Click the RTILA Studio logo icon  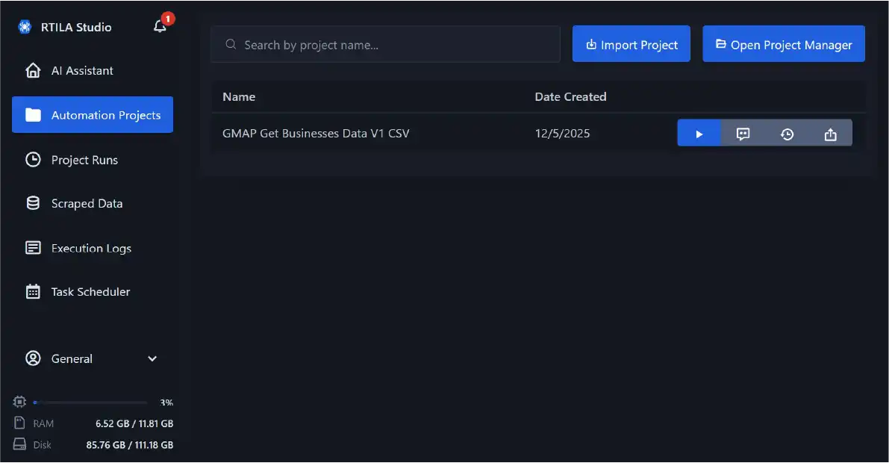click(x=25, y=27)
